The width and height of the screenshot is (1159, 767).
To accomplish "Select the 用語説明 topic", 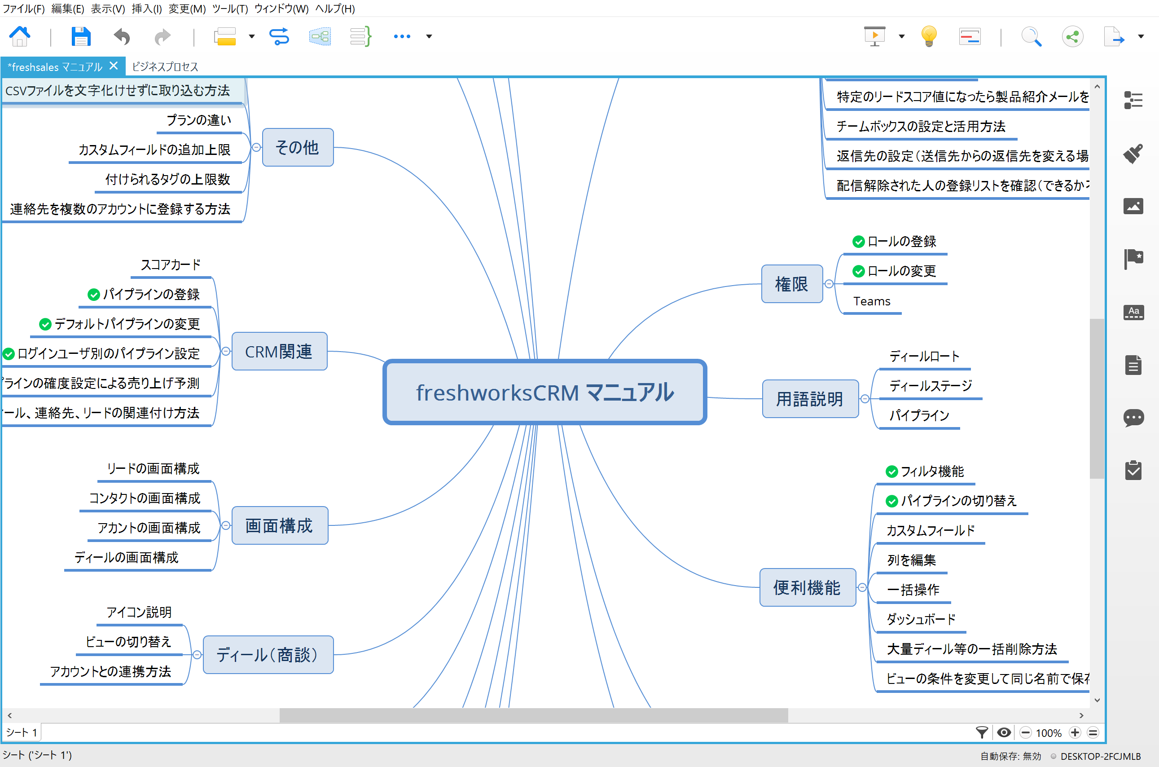I will tap(810, 399).
